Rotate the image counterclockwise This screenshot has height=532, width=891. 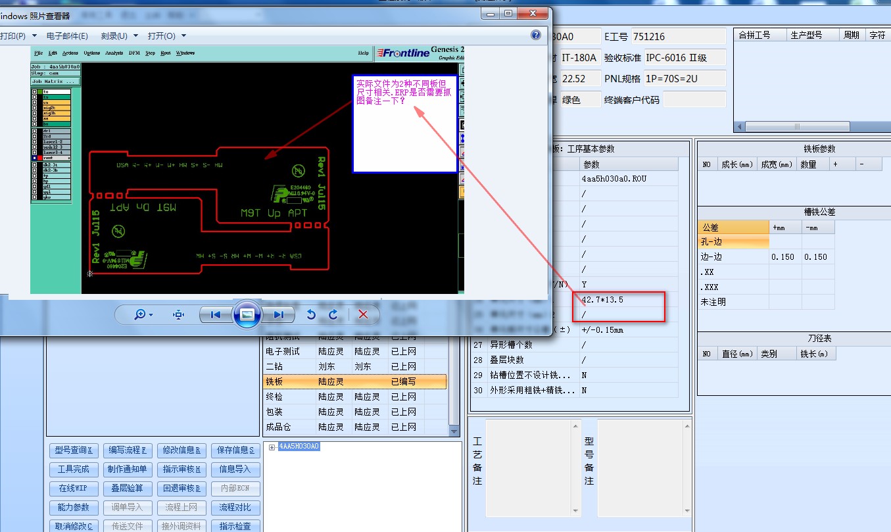[x=311, y=314]
